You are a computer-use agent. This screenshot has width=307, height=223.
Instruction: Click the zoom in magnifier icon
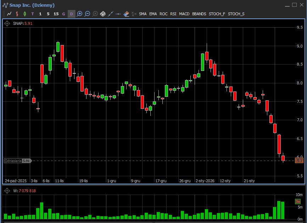pos(80,14)
